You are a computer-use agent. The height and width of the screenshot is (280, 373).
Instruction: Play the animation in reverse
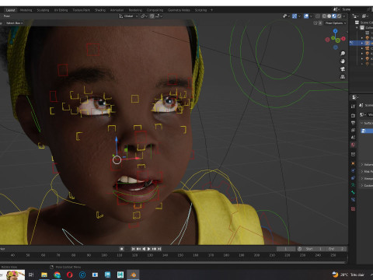(144, 249)
